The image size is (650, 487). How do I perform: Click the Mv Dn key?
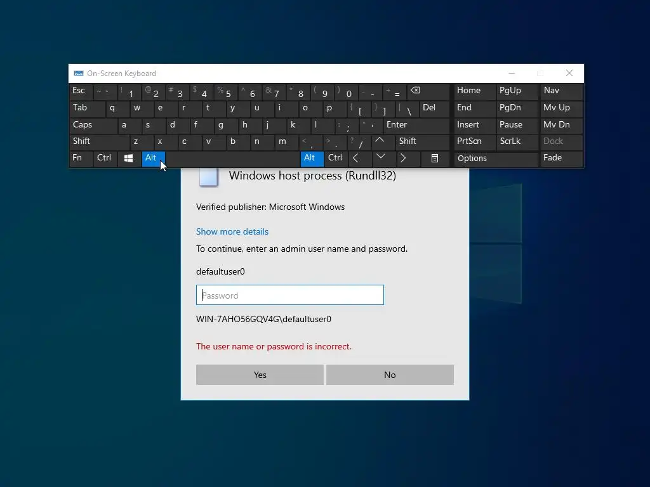click(561, 126)
